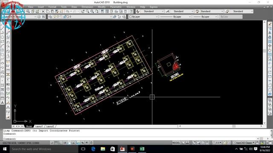The height and width of the screenshot is (153, 273).
Task: Select the Rectangle draw tool
Action: click(3, 42)
